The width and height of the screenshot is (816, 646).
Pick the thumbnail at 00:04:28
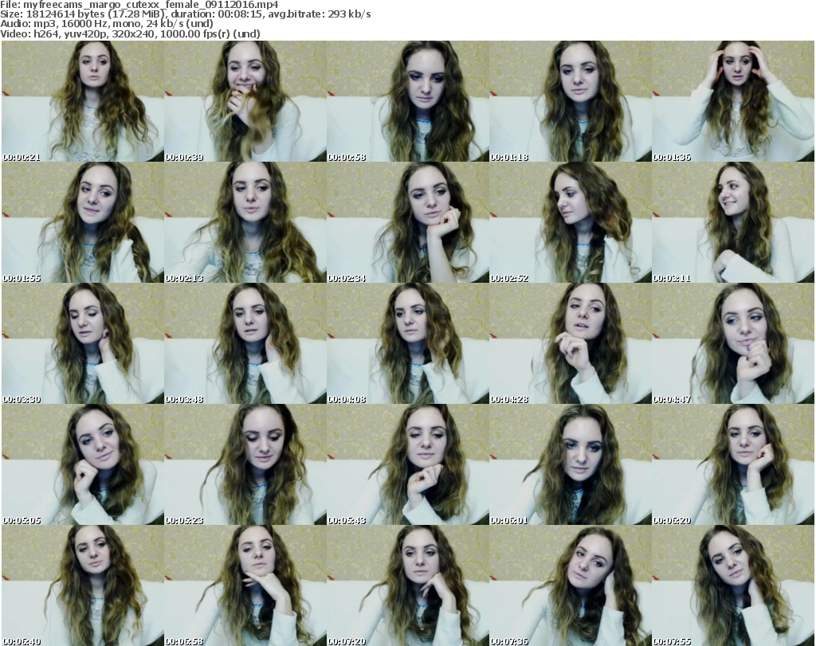tap(571, 344)
